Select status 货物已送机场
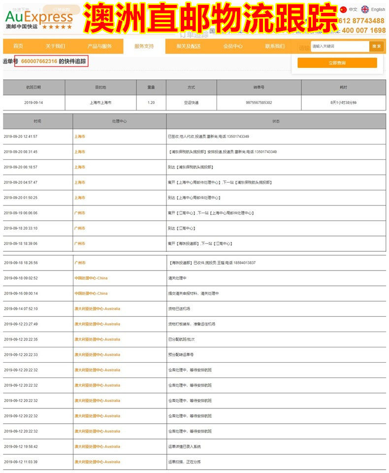389x473 pixels. tap(179, 309)
